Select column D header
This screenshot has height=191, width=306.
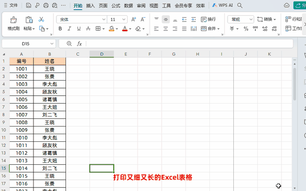tap(102, 54)
